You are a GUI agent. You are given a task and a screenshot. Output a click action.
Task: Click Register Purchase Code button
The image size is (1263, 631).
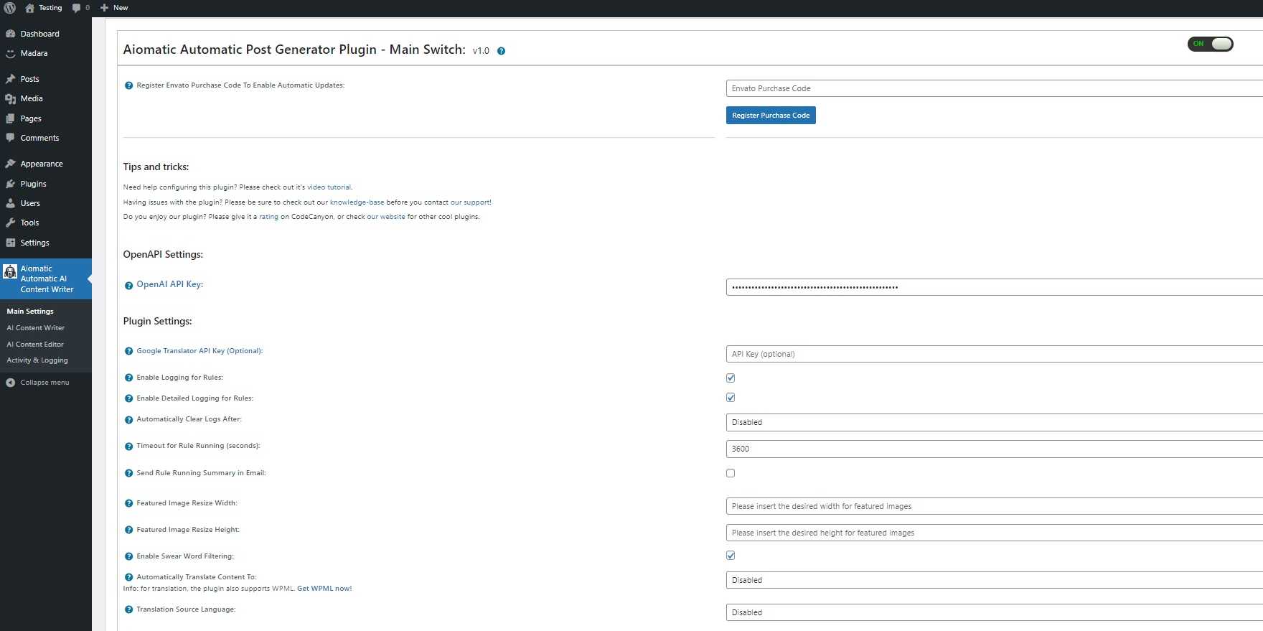[x=771, y=116]
